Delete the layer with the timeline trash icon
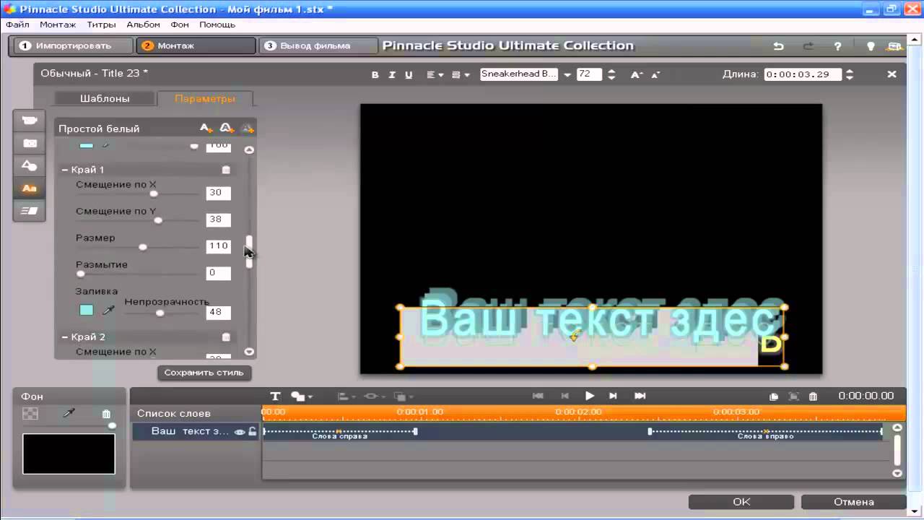The height and width of the screenshot is (520, 924). tap(813, 396)
